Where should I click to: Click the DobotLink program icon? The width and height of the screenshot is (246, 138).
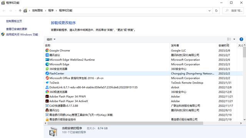click(47, 87)
